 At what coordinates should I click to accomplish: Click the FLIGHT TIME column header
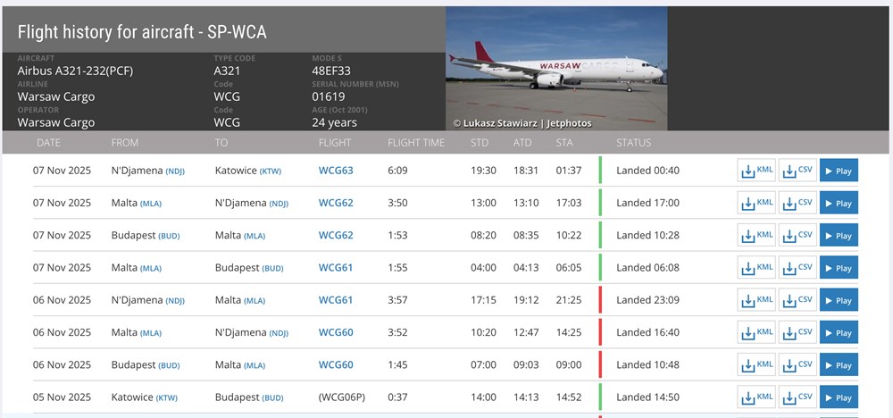pos(415,143)
